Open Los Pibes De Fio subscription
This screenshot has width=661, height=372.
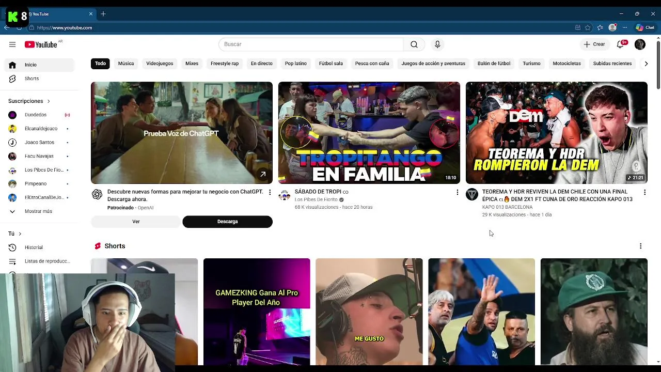tap(40, 170)
